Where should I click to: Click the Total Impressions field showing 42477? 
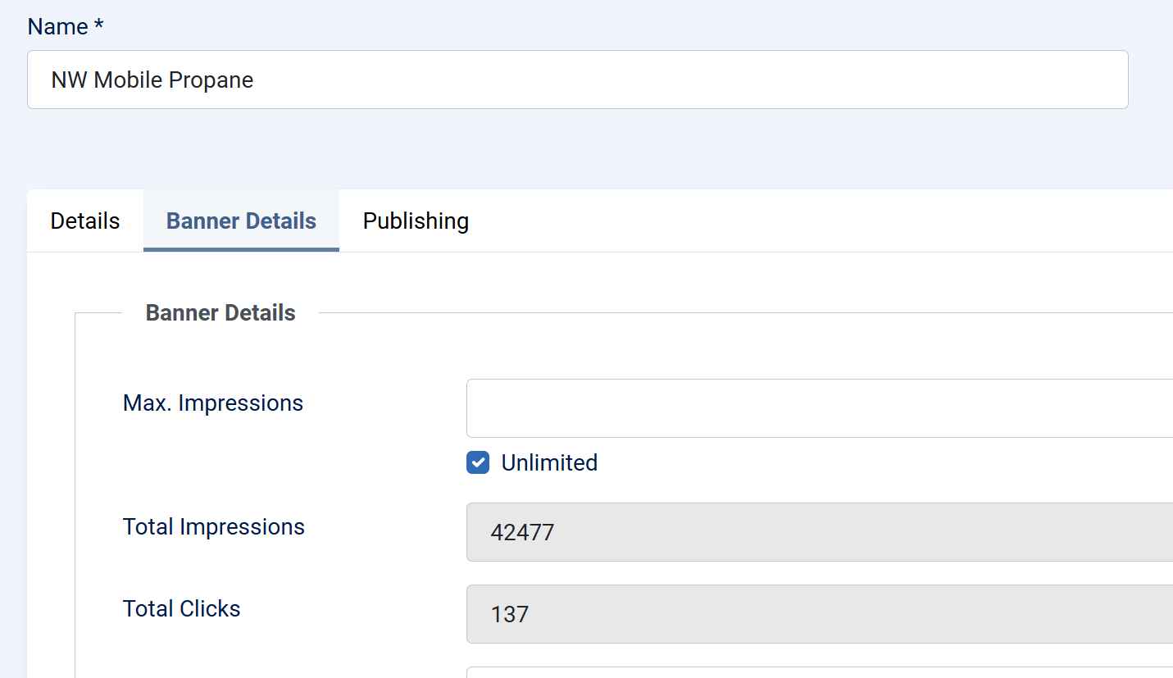click(x=820, y=532)
